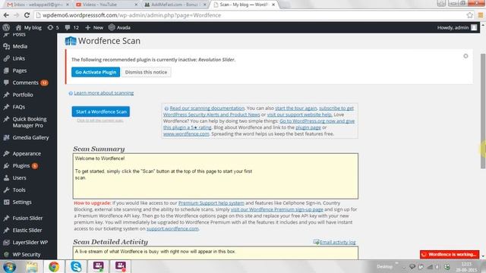Click the Tools wrench icon
This screenshot has width=486, height=273.
click(6, 190)
